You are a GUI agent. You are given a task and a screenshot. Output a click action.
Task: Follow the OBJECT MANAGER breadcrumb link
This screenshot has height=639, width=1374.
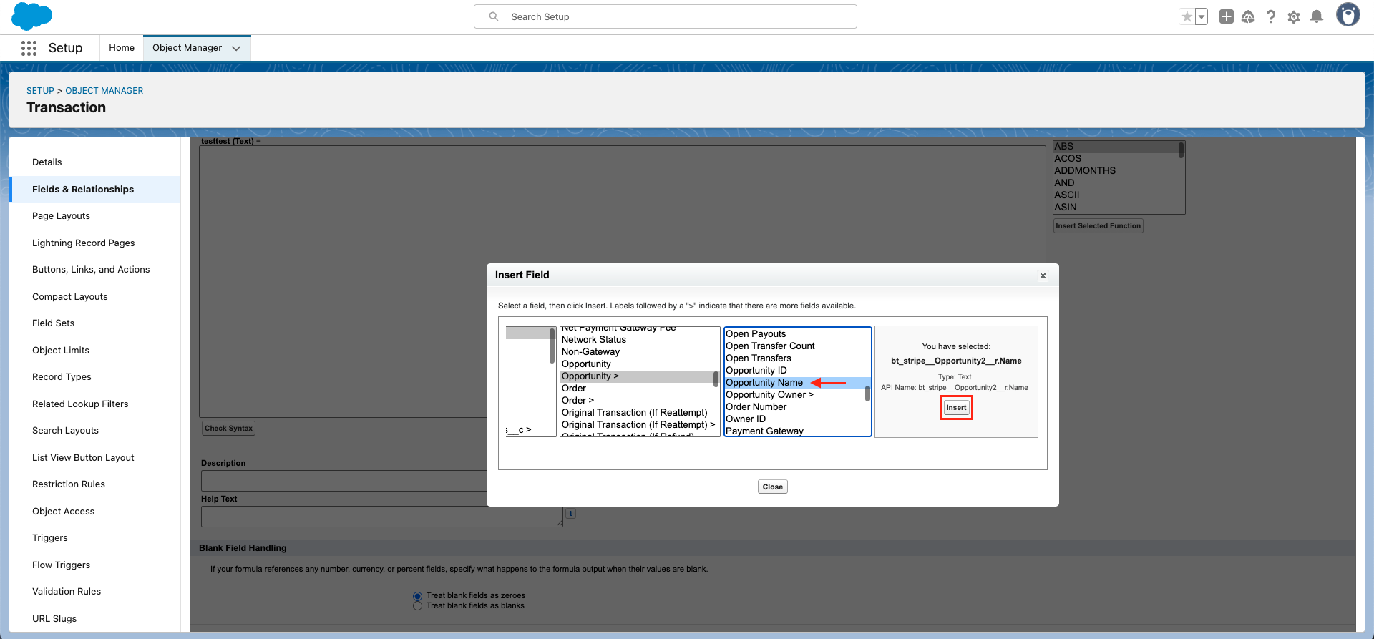click(104, 91)
